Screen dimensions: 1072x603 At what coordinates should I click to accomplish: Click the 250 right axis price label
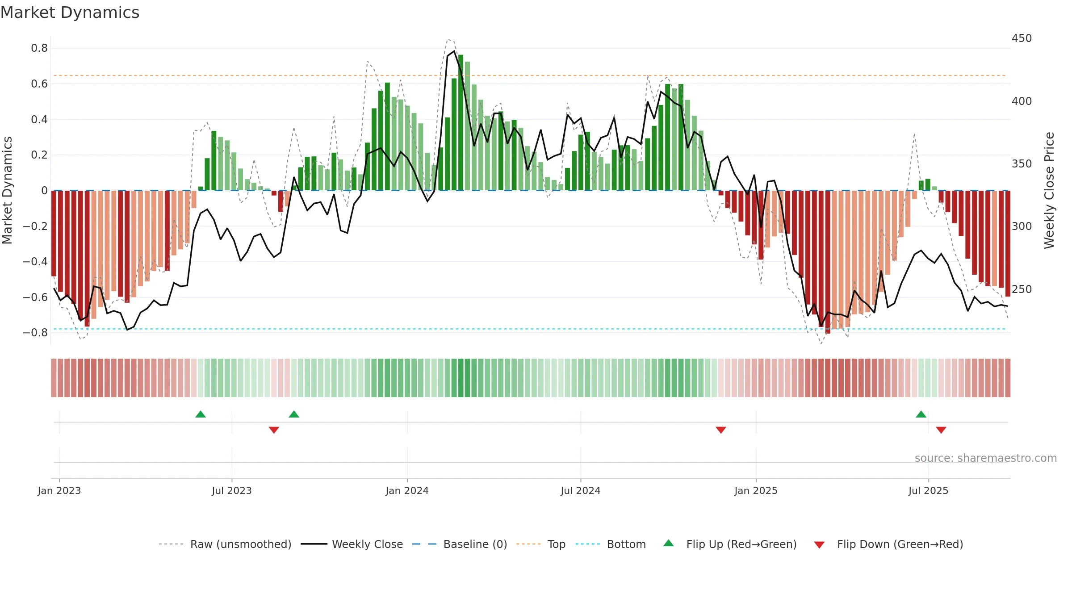tap(1022, 289)
